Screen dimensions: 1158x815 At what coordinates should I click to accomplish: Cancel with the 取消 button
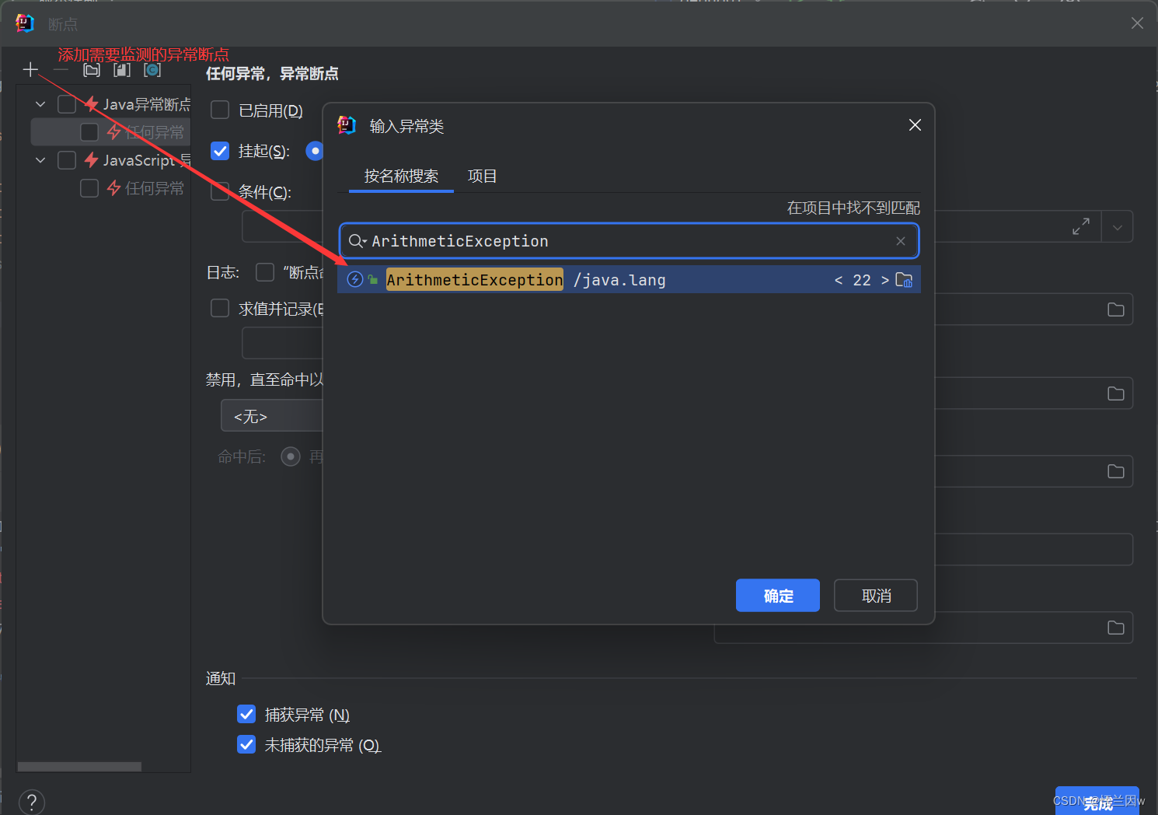[x=876, y=596]
